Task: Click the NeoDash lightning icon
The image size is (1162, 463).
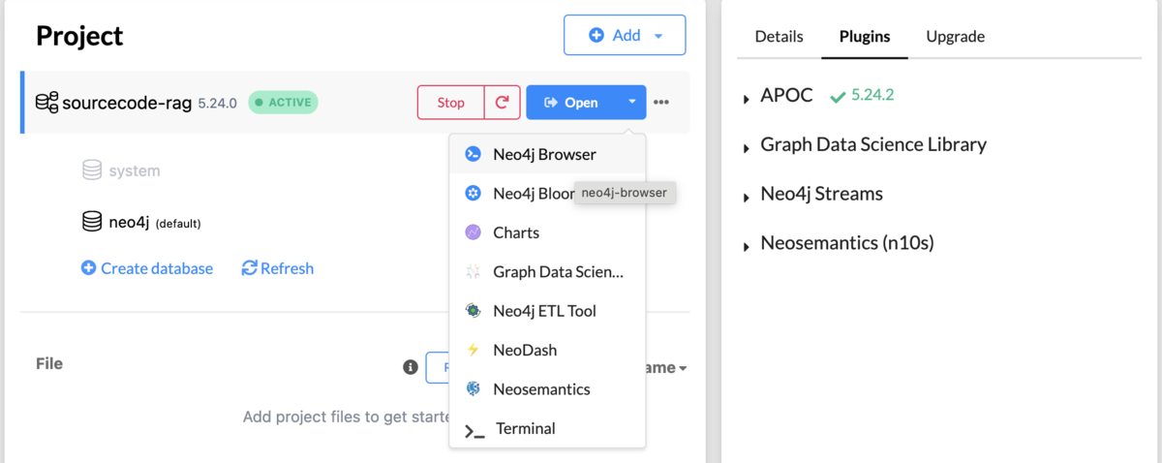Action: click(x=473, y=350)
